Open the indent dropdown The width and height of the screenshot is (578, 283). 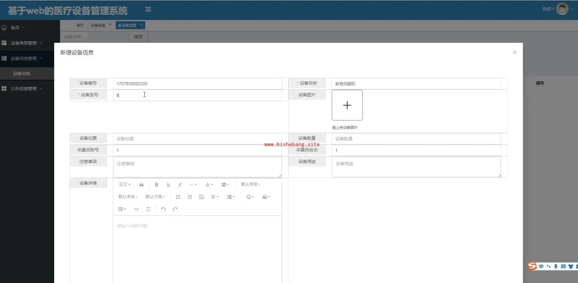pyautogui.click(x=231, y=197)
